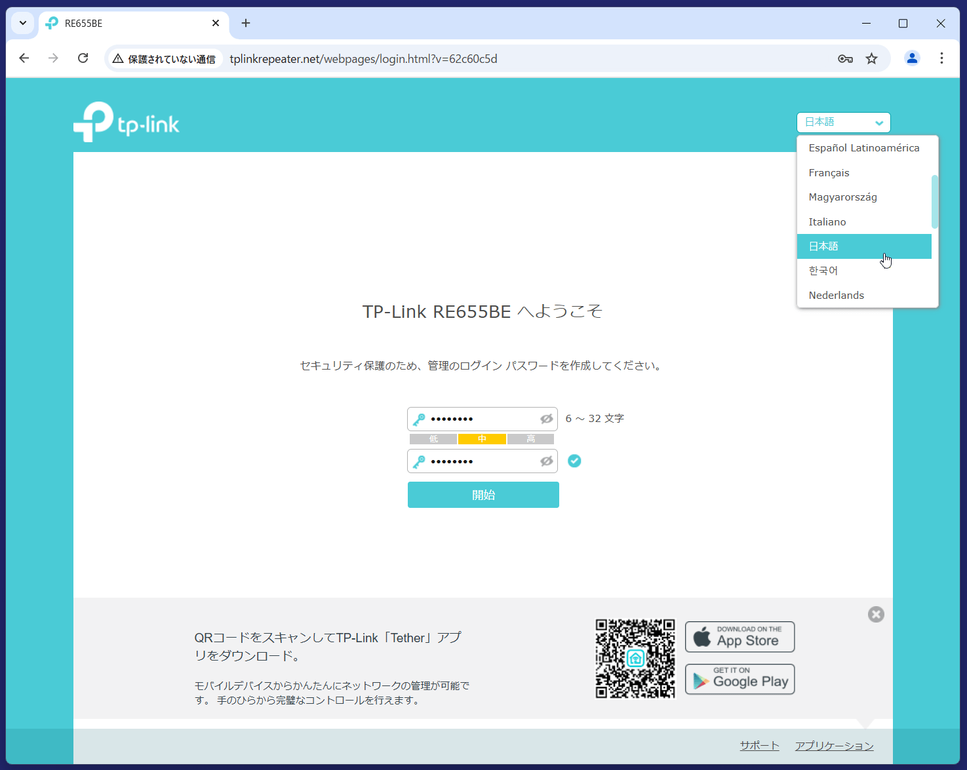Click the TP-Link RE655BE へようこそ heading
The image size is (967, 770).
[x=483, y=311]
